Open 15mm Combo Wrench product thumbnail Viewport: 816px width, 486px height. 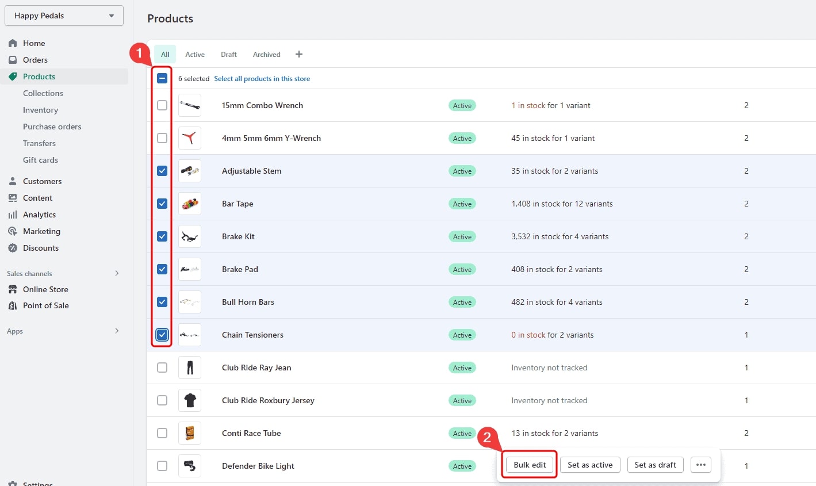pos(190,105)
